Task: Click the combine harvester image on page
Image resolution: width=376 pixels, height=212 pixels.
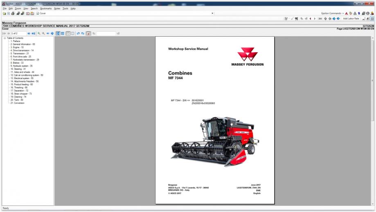Action: (215, 141)
